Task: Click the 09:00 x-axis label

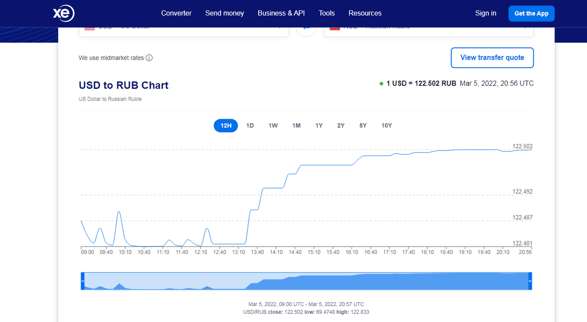Action: pos(88,252)
